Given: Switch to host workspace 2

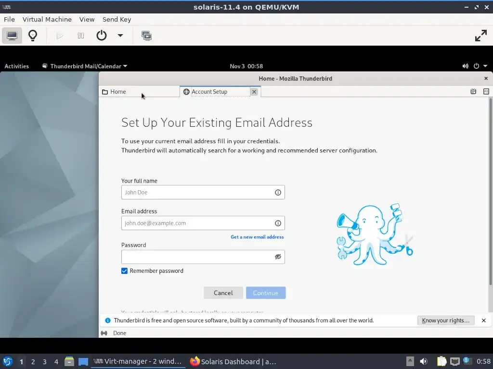Looking at the screenshot, I should [33, 362].
